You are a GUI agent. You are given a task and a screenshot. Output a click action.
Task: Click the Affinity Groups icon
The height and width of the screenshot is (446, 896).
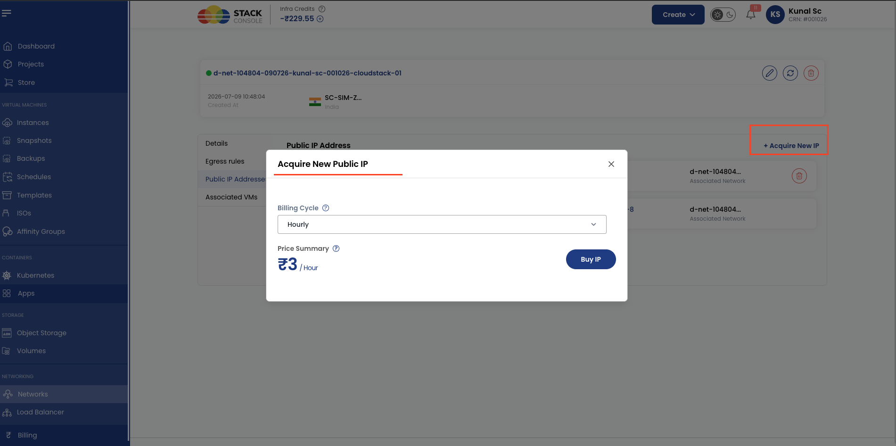click(x=7, y=231)
